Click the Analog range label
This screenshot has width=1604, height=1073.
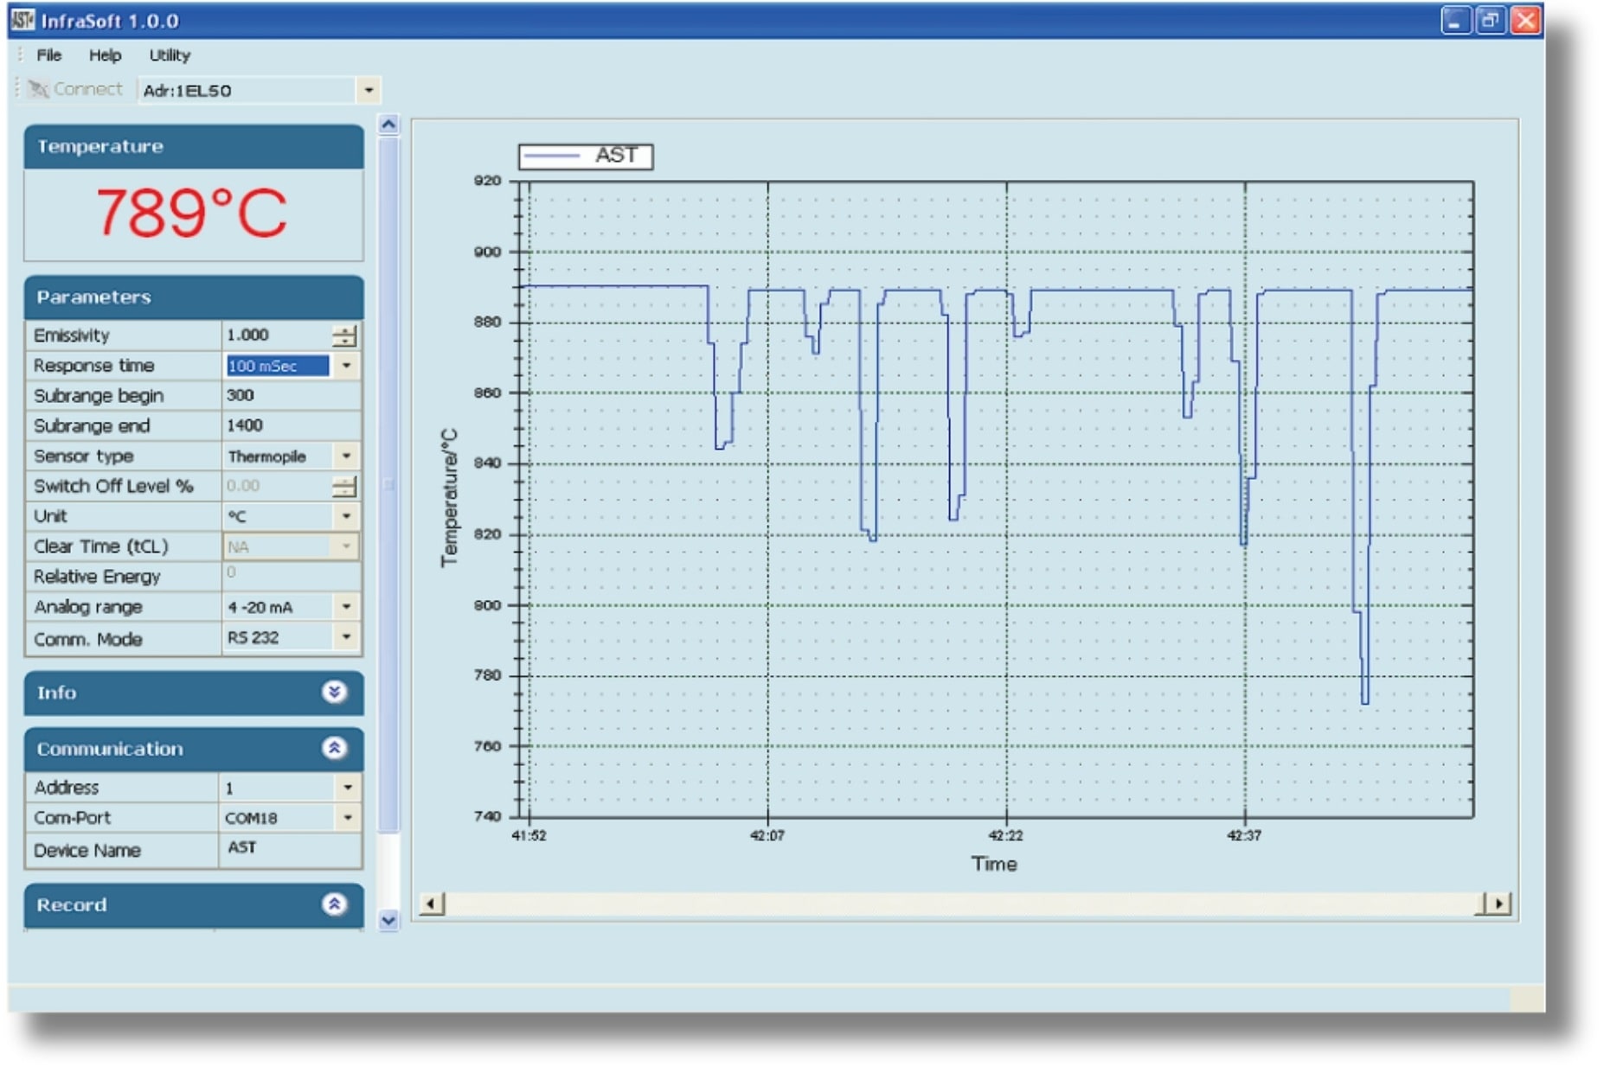click(x=87, y=607)
